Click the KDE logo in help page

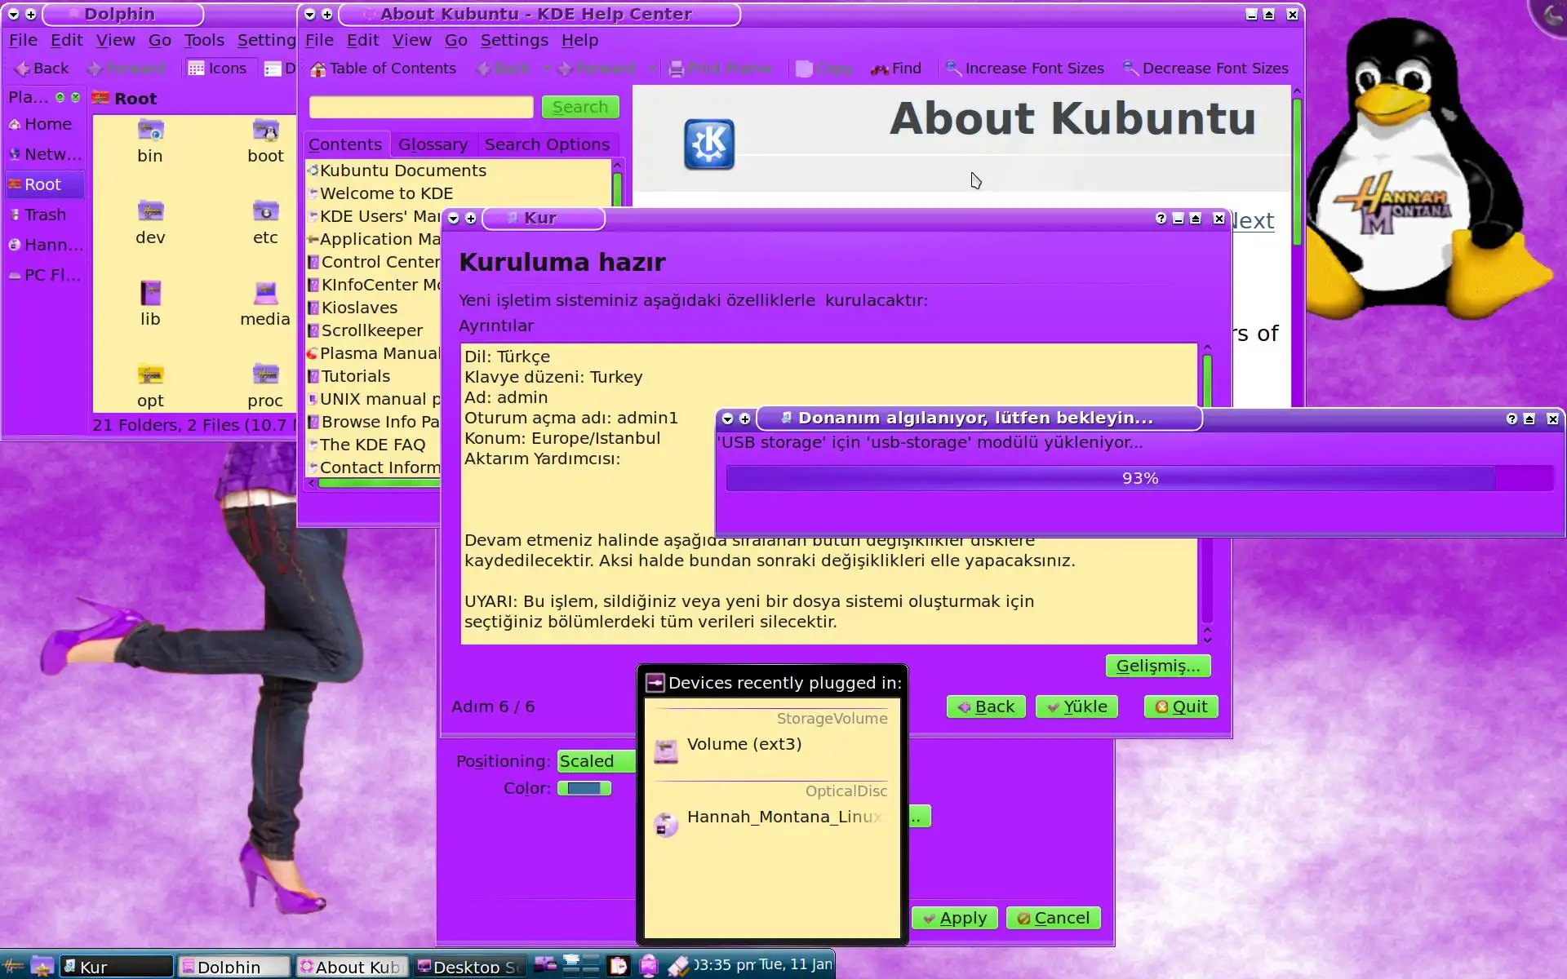pos(708,144)
